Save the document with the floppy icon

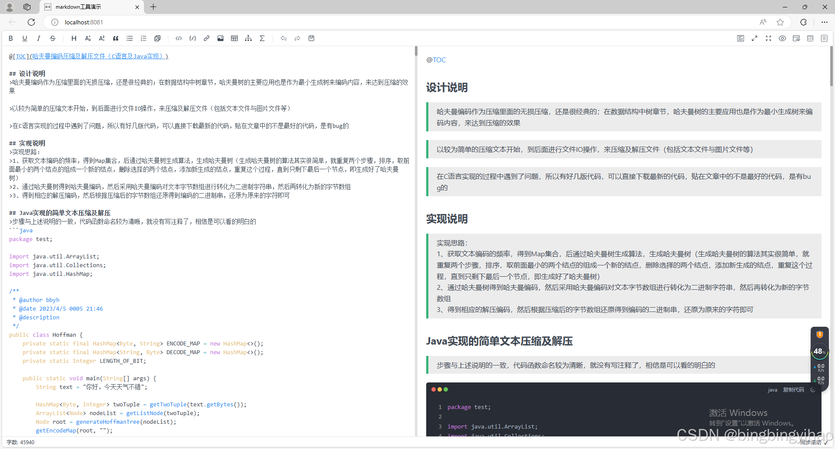pyautogui.click(x=311, y=38)
